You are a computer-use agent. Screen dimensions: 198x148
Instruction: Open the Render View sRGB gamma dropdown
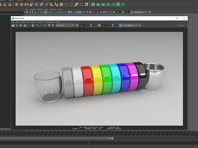pos(132,25)
